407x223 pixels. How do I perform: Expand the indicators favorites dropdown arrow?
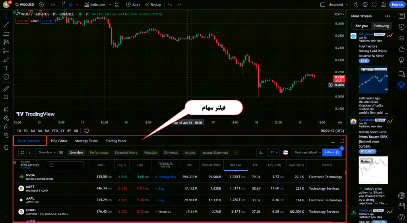[110, 5]
